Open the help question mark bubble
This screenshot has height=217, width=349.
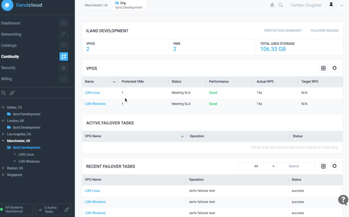point(343,200)
